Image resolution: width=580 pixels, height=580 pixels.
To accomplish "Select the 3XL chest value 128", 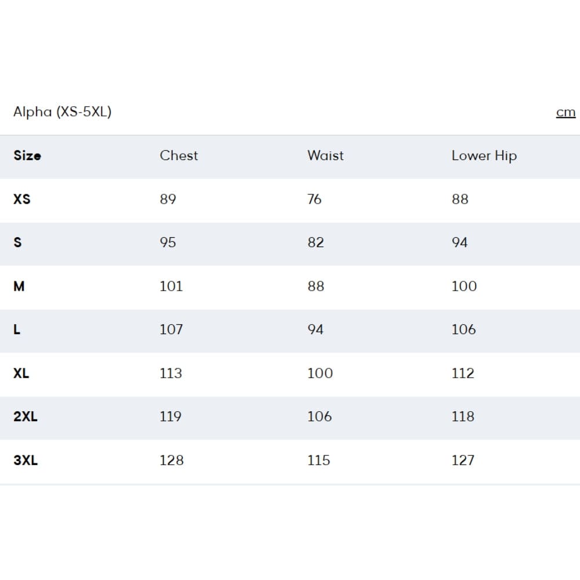I will pyautogui.click(x=172, y=460).
